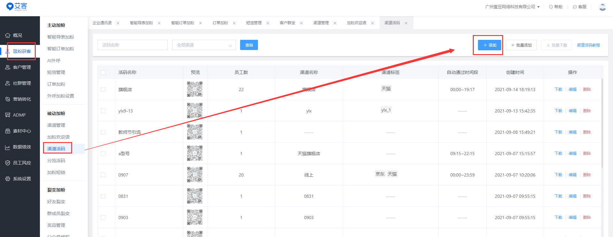Select the 客户管理 sidebar icon

point(8,67)
